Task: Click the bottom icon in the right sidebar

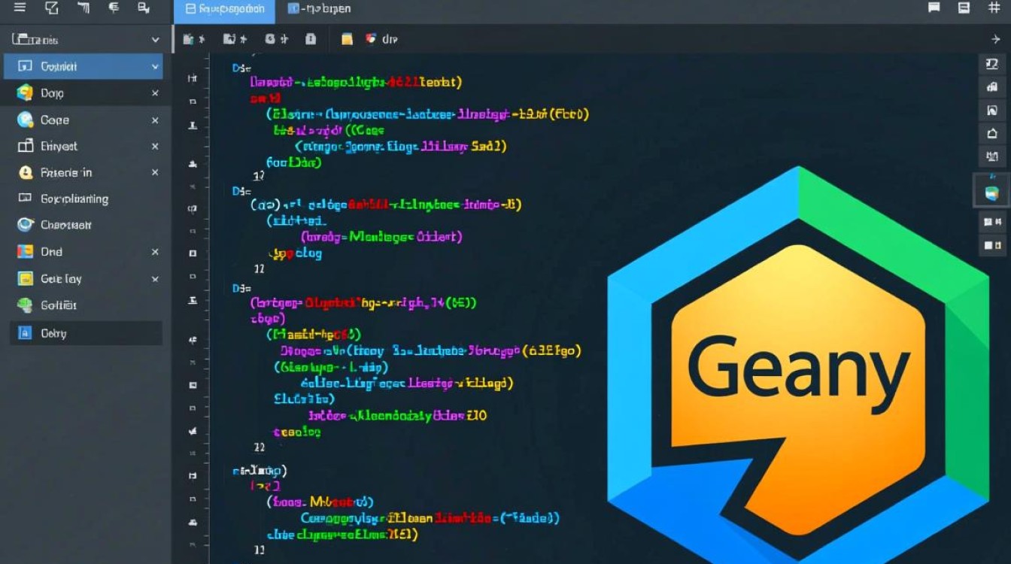Action: pyautogui.click(x=991, y=245)
